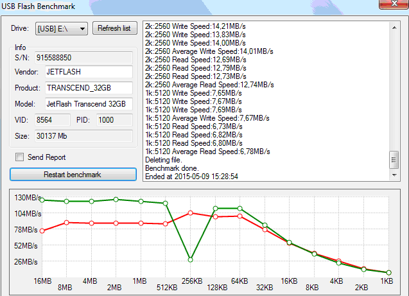Select the Vendor field showing JETFLASH
This screenshot has height=296, width=409.
click(x=87, y=71)
